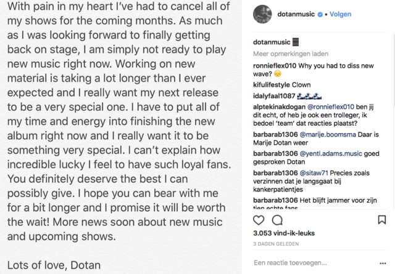Viewport: 395px width, 274px height.
Task: Open kifulifestyle commenter profile
Action: 272,84
